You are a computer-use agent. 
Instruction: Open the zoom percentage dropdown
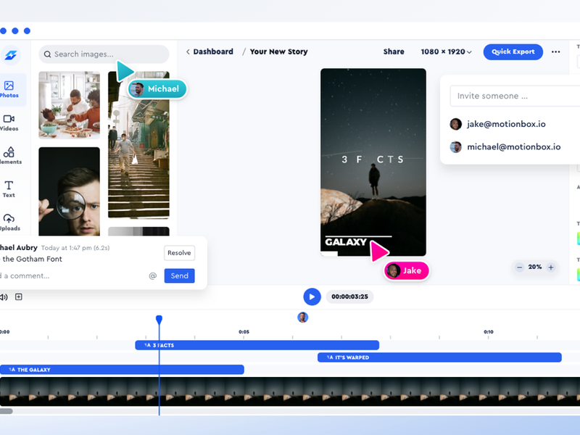coord(535,267)
